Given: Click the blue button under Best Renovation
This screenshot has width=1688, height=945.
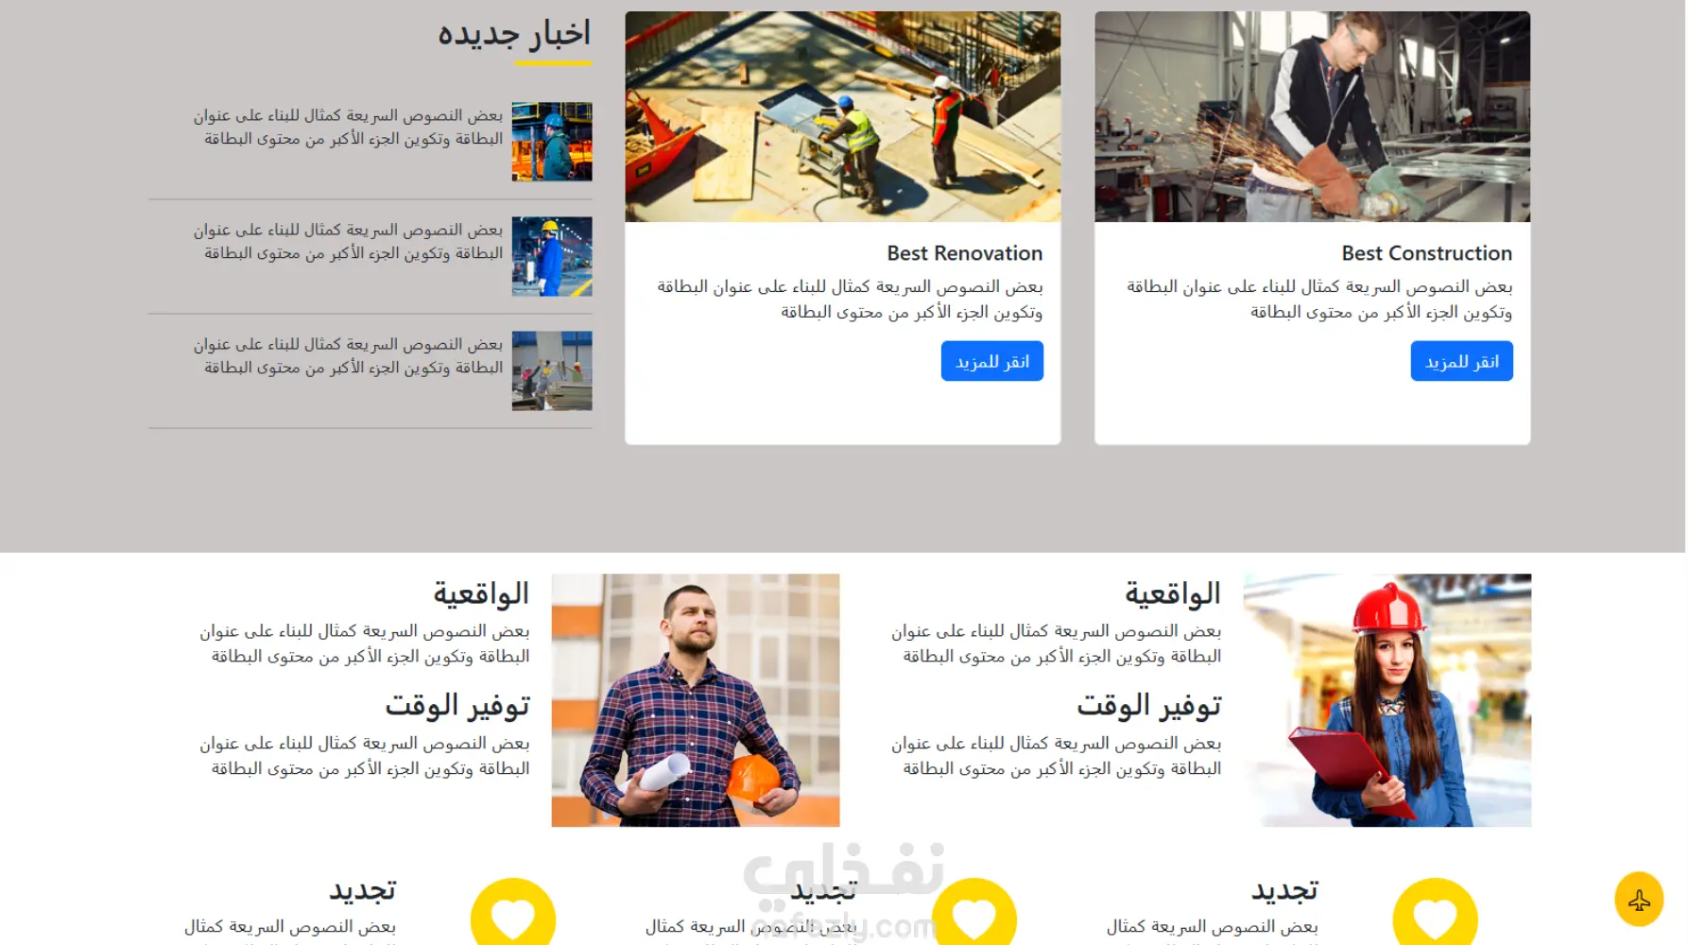Looking at the screenshot, I should pos(992,361).
